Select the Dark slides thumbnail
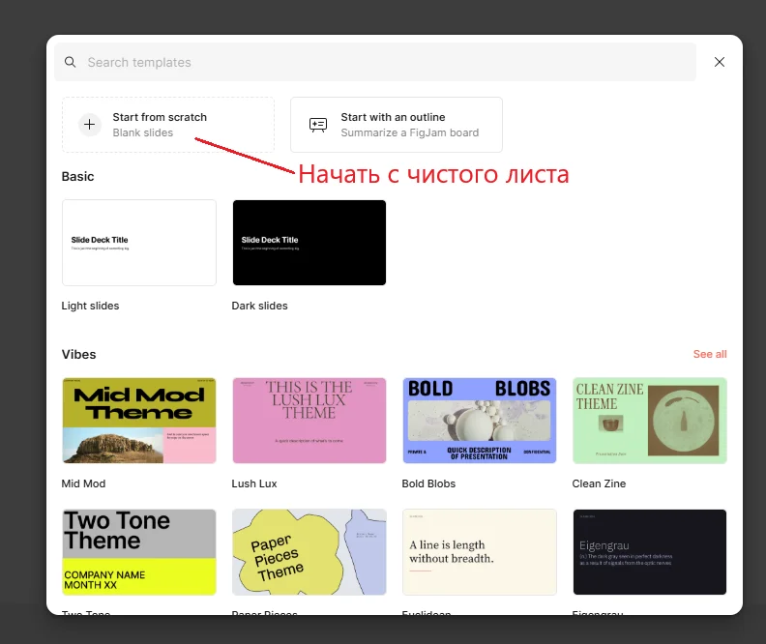The height and width of the screenshot is (644, 766). point(309,243)
